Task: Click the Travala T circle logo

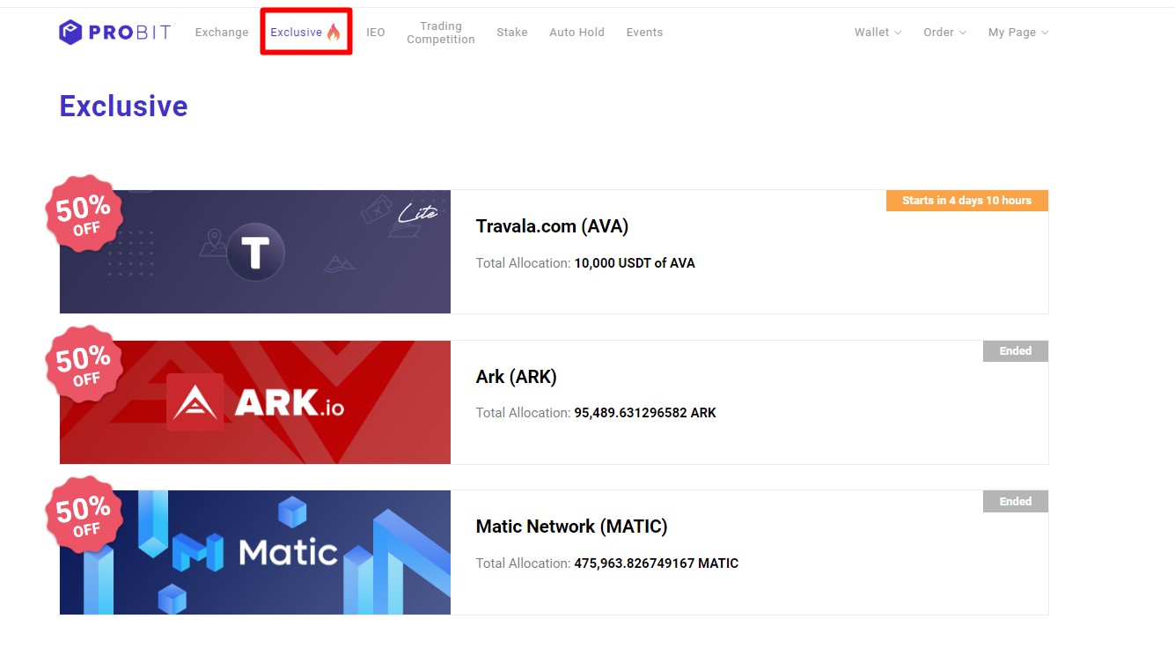Action: 255,252
